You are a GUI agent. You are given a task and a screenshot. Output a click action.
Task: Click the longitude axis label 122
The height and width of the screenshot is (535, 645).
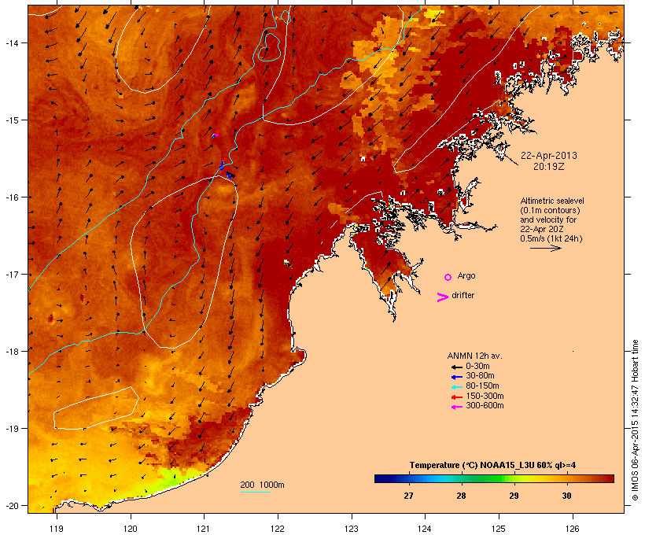(x=278, y=529)
